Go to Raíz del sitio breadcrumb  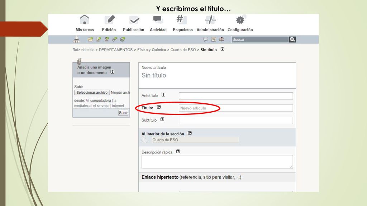pos(83,50)
